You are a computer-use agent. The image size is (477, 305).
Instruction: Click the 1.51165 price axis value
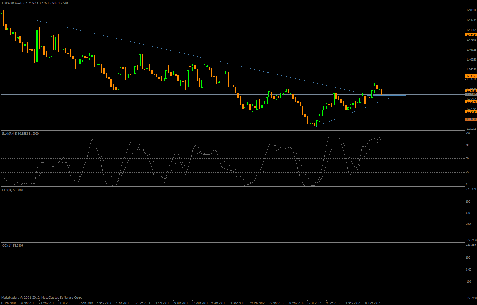coord(471,30)
